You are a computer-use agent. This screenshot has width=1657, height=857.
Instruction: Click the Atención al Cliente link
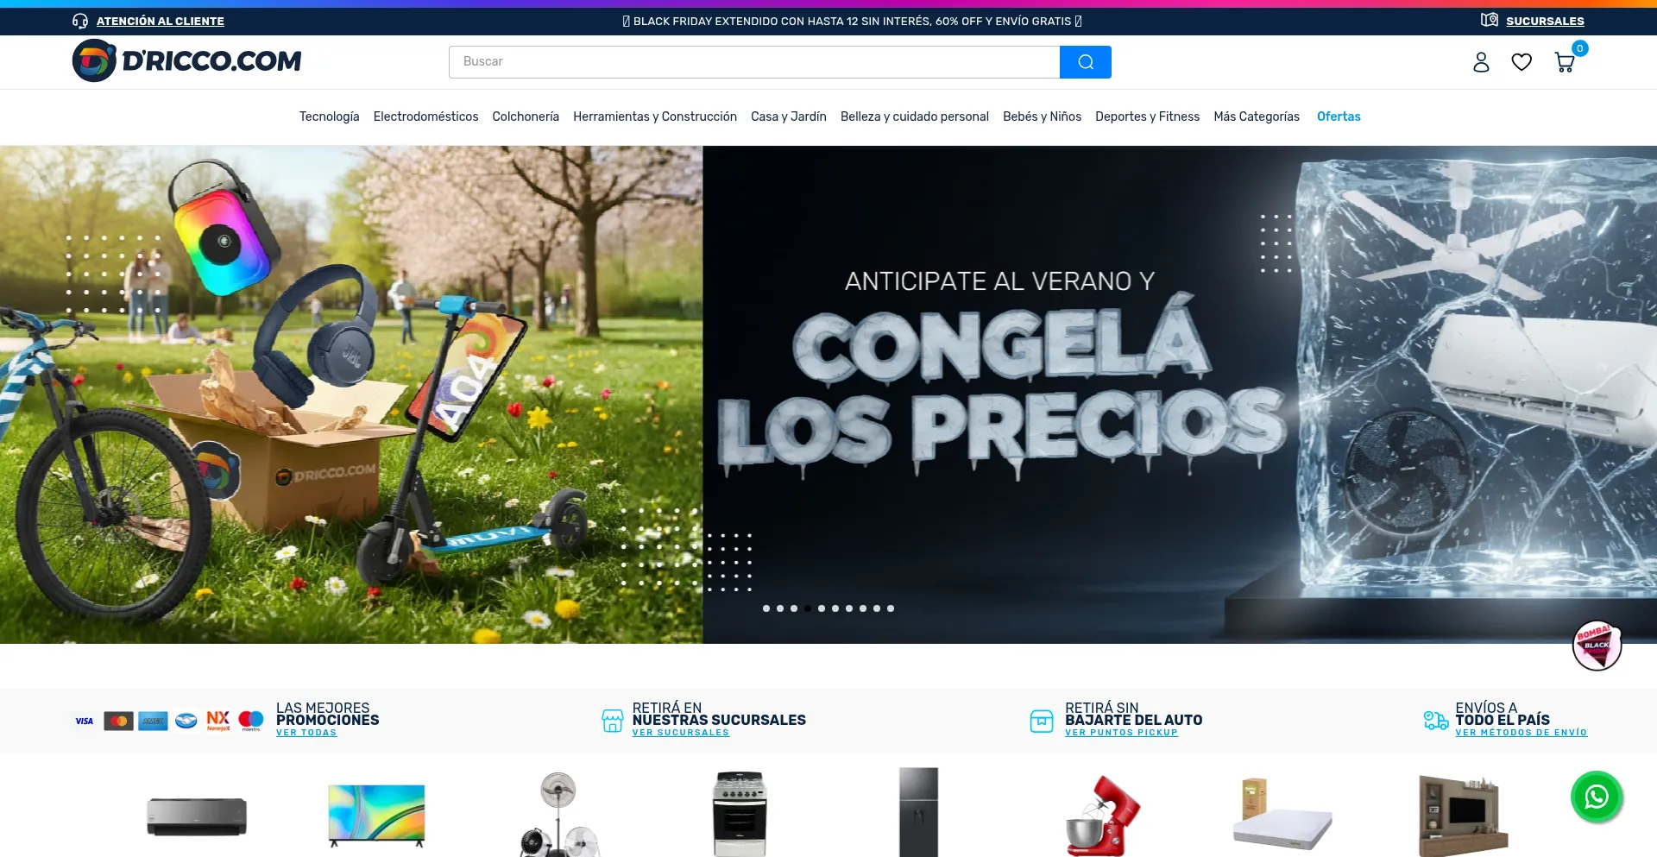pos(160,21)
